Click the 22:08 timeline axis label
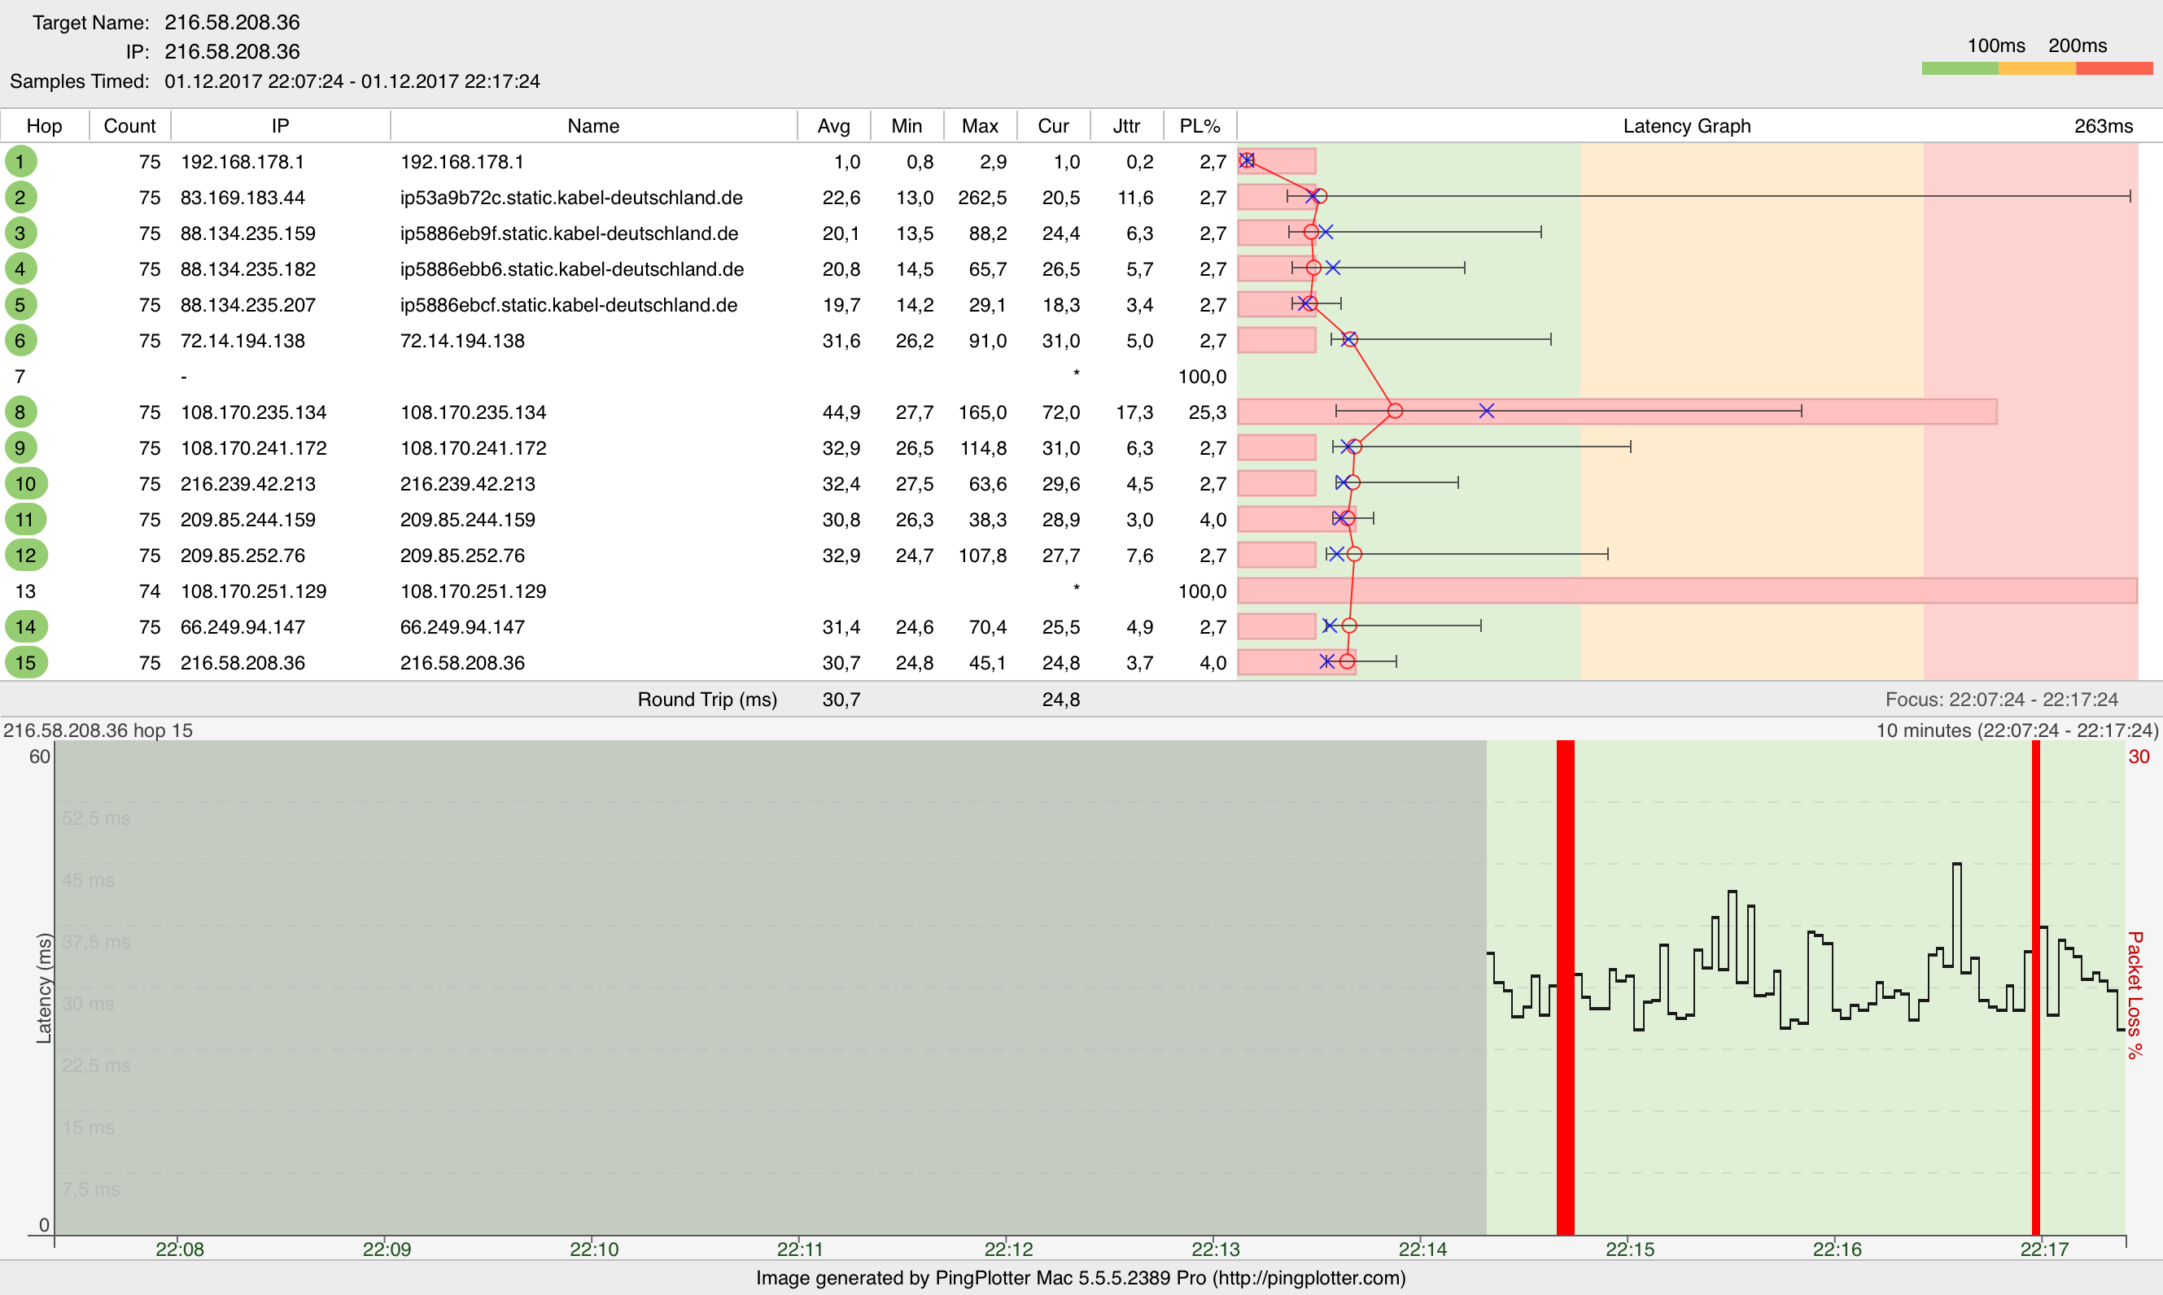This screenshot has width=2163, height=1295. pyautogui.click(x=180, y=1249)
